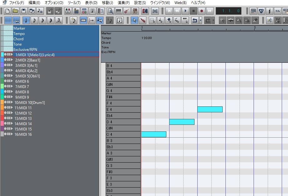Click the waveform zigzag icon
Viewport: 288px width, 196px height.
278,11
